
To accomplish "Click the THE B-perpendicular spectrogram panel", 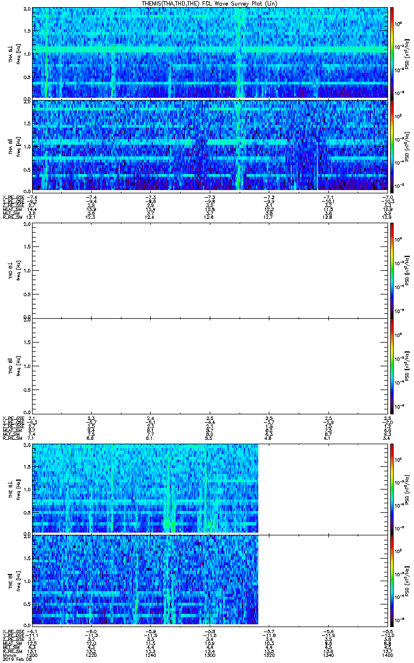I will pos(210,489).
